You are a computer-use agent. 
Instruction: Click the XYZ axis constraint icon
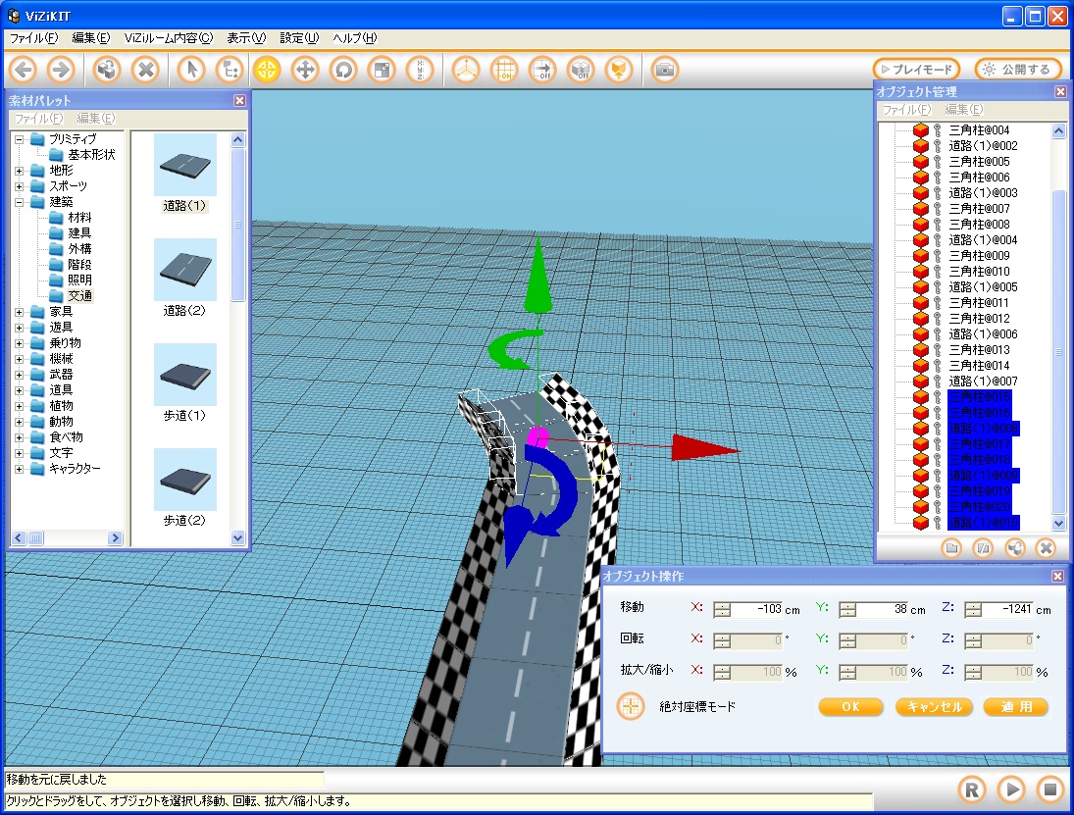coord(420,70)
